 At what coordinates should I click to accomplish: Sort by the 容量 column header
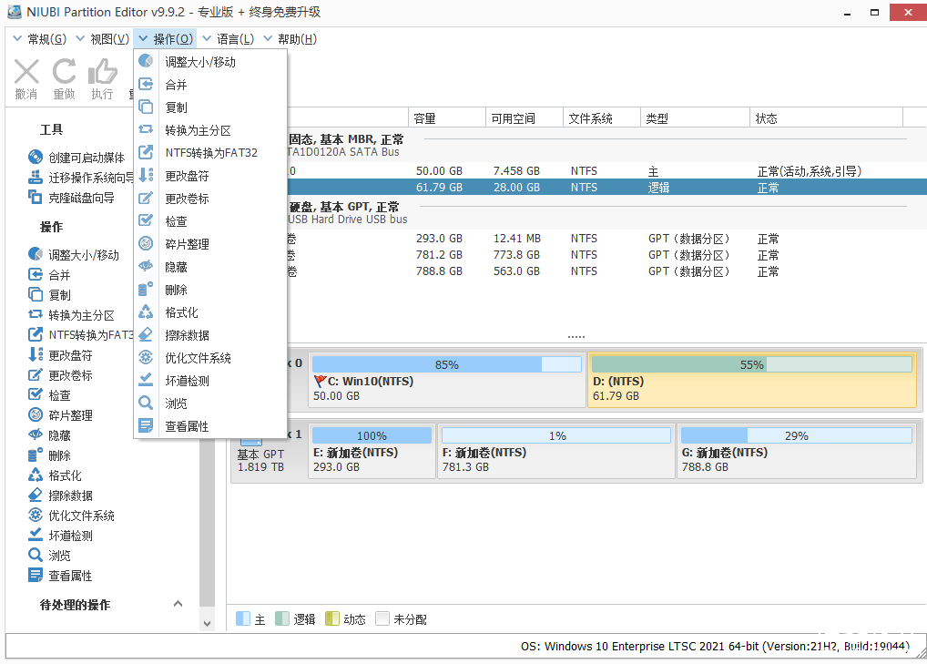[446, 118]
